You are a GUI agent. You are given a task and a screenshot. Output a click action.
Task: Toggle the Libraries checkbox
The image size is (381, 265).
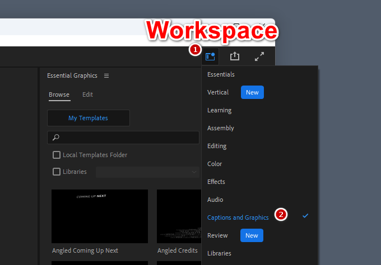point(57,172)
